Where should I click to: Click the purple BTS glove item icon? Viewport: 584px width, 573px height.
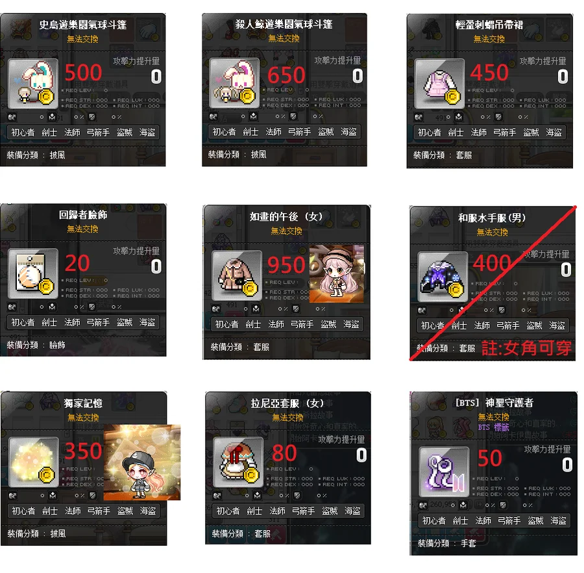[444, 472]
